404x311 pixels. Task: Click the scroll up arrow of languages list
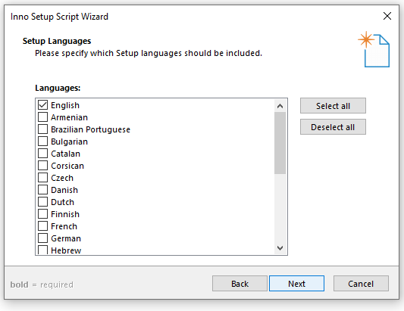click(280, 106)
